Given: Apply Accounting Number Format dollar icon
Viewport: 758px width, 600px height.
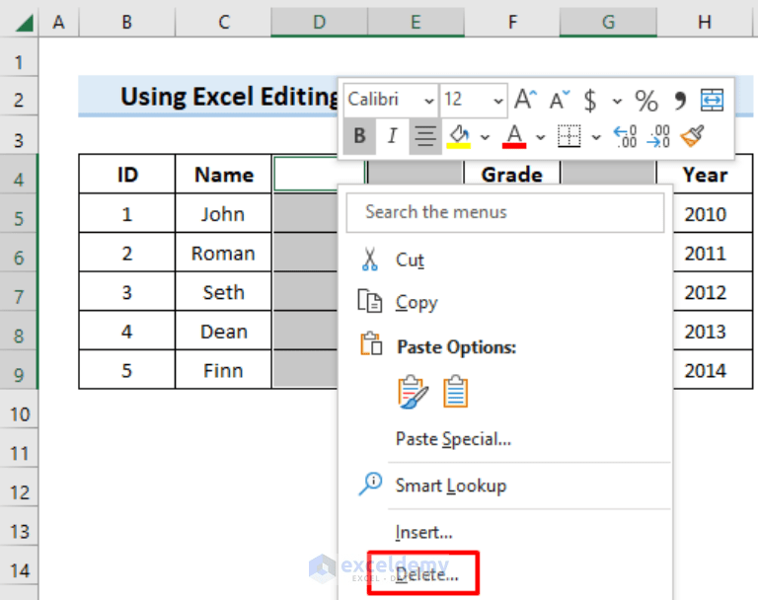Looking at the screenshot, I should pos(590,101).
